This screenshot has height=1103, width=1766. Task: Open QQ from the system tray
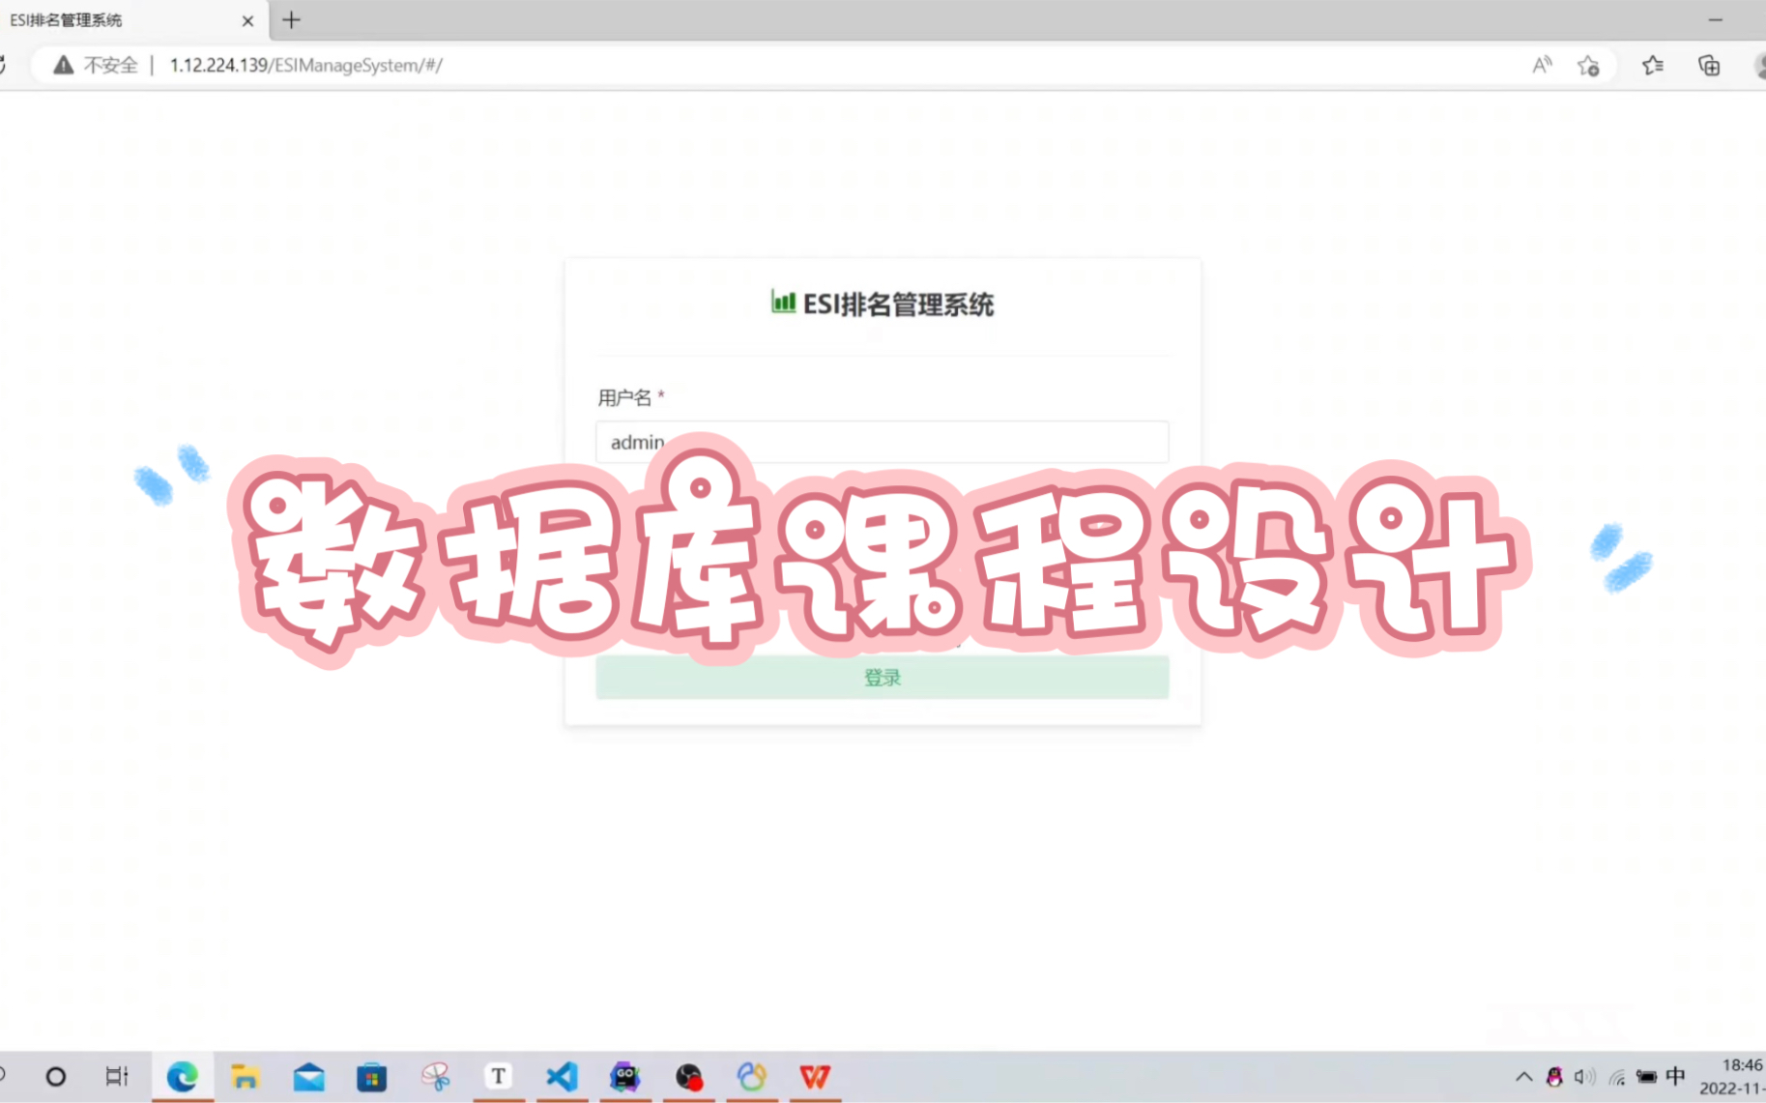pos(1554,1076)
